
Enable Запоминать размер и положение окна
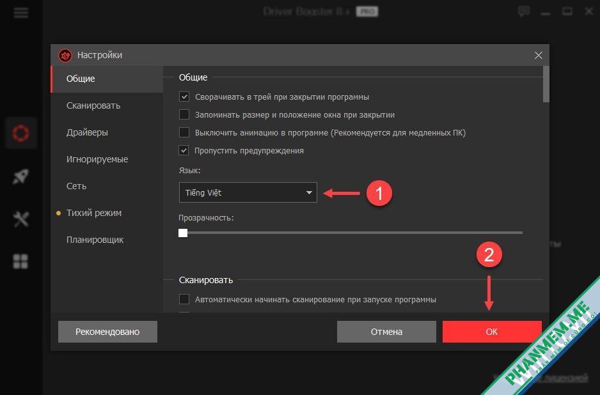184,114
